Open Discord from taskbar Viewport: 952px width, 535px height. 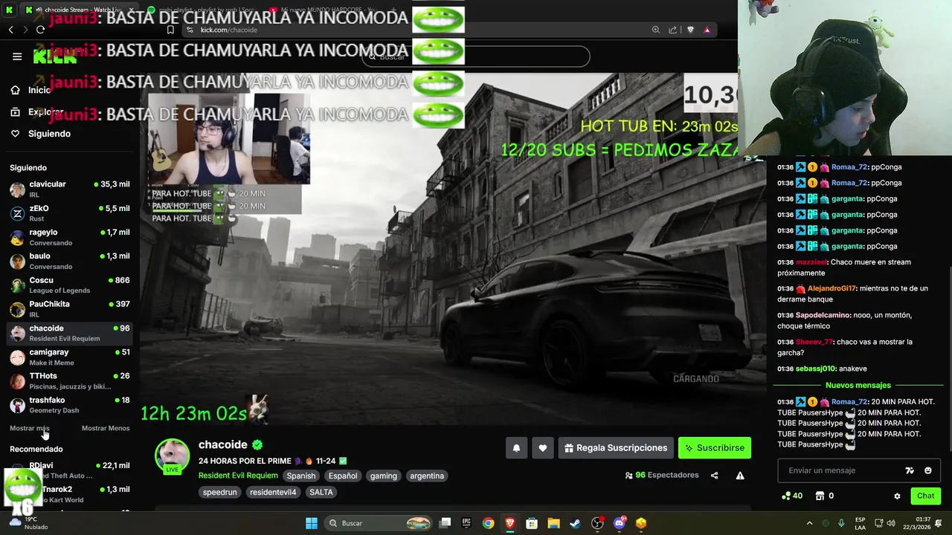620,523
